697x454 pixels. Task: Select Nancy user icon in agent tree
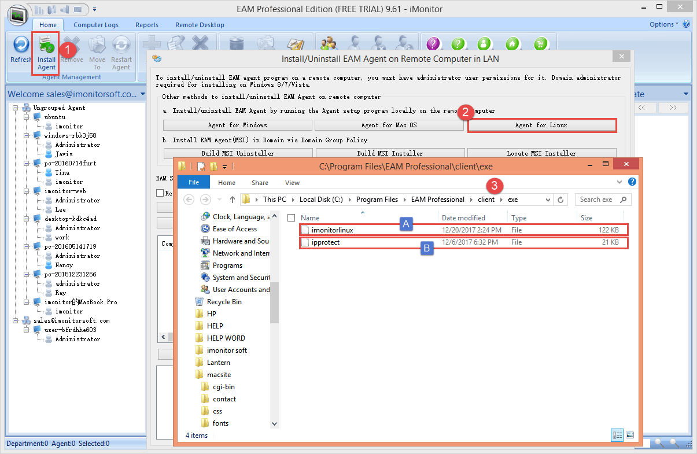(x=49, y=265)
